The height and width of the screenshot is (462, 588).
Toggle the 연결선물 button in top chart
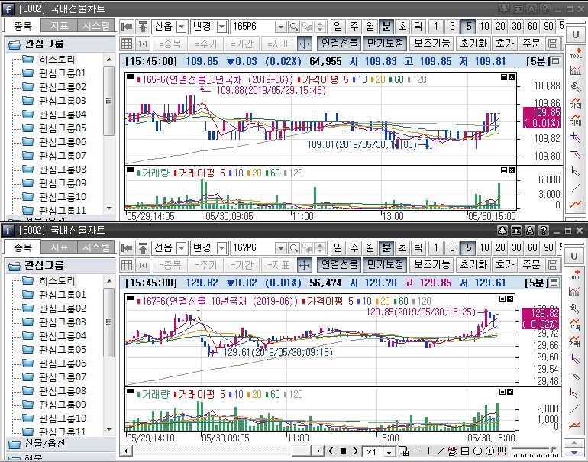pos(338,44)
